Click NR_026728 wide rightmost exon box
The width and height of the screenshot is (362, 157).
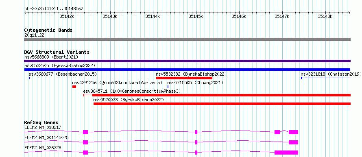pyautogui.click(x=286, y=153)
